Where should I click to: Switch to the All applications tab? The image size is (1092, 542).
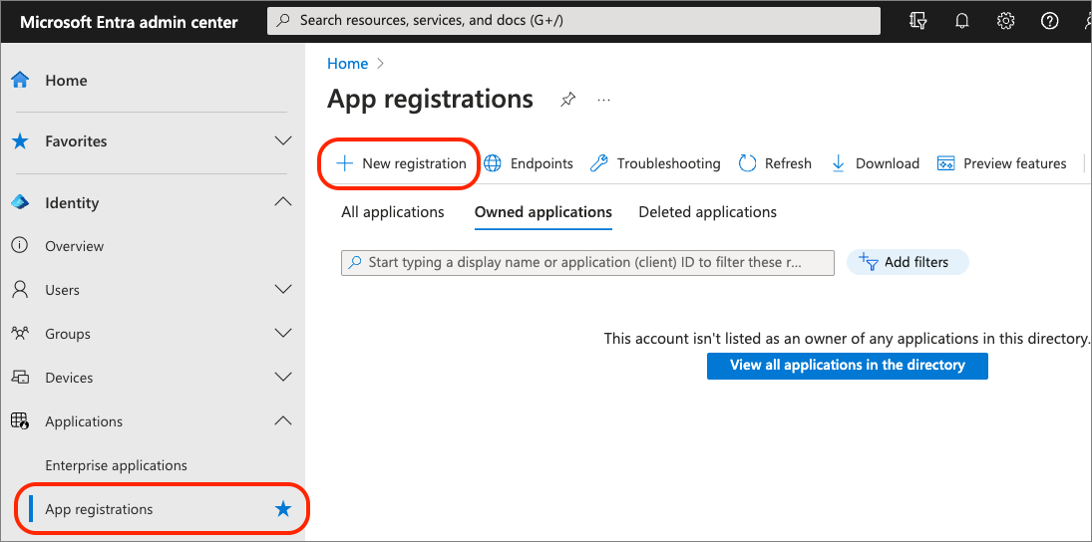coord(393,212)
